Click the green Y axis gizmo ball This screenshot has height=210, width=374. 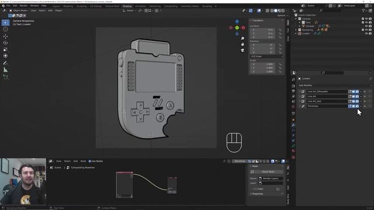tap(237, 28)
